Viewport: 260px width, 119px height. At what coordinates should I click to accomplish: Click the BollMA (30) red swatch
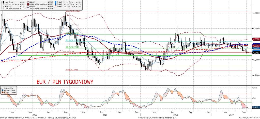pyautogui.click(x=28, y=4)
